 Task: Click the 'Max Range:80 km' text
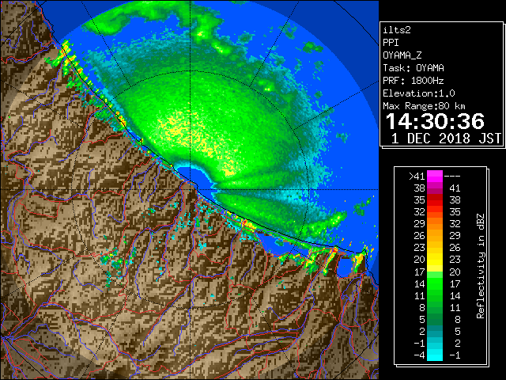pos(424,106)
